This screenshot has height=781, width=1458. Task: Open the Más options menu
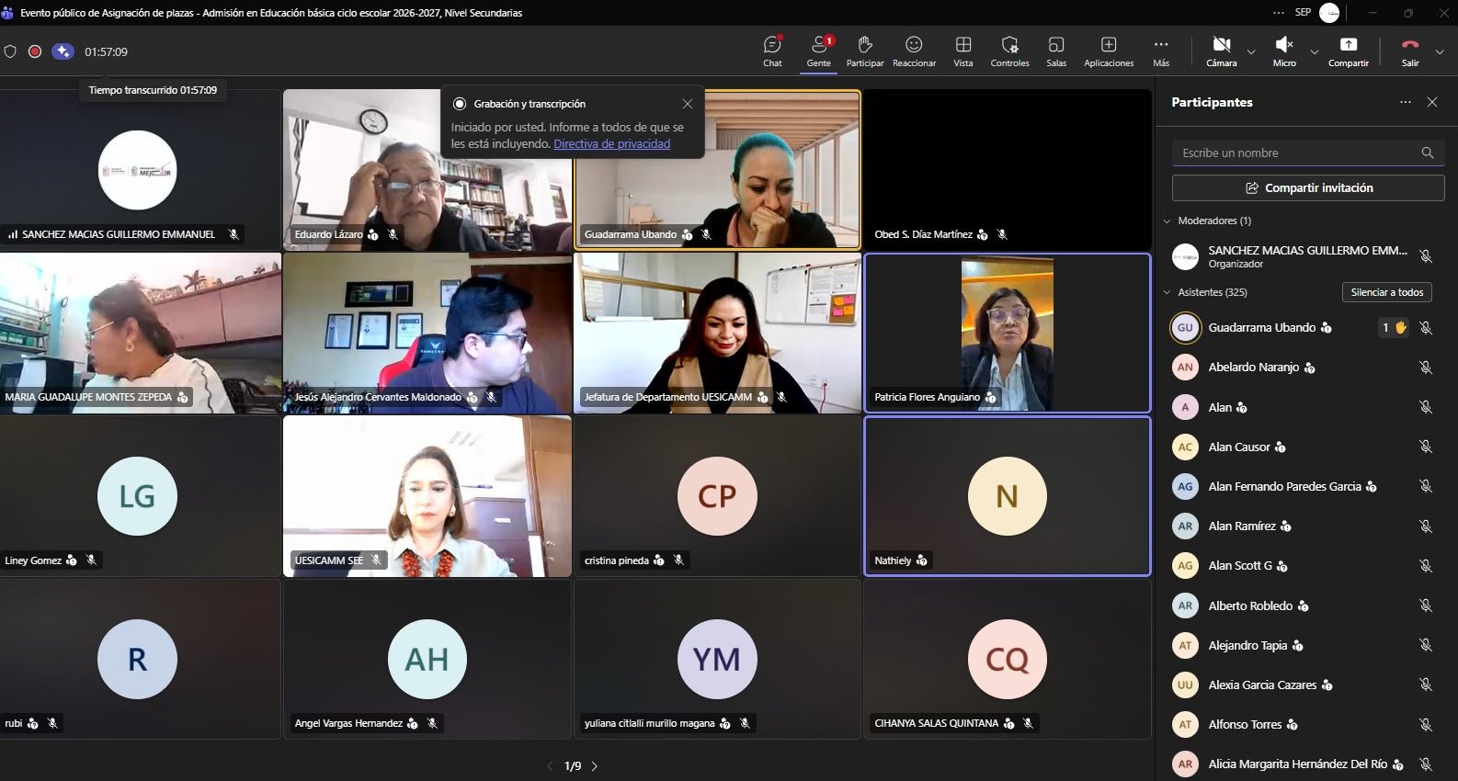tap(1161, 51)
